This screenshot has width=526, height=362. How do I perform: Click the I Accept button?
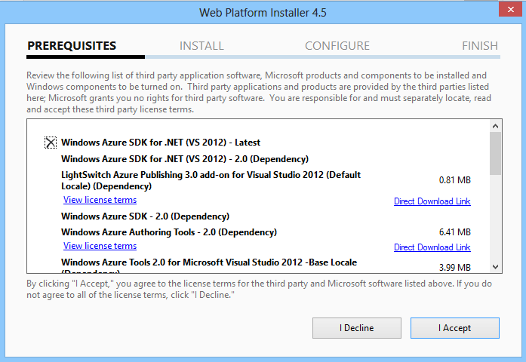coord(455,328)
